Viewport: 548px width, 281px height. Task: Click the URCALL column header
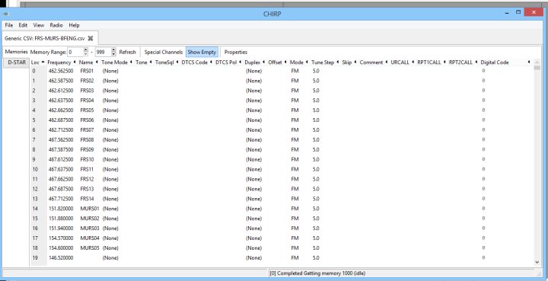403,62
